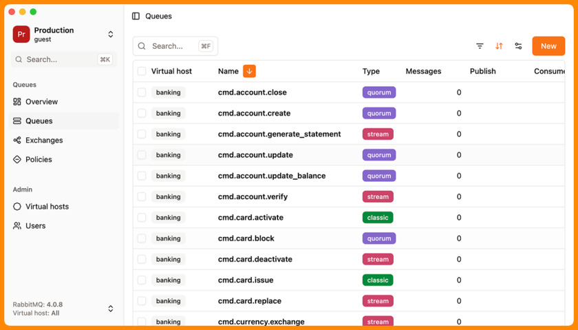
Task: Focus the queues Search field
Action: click(x=175, y=46)
